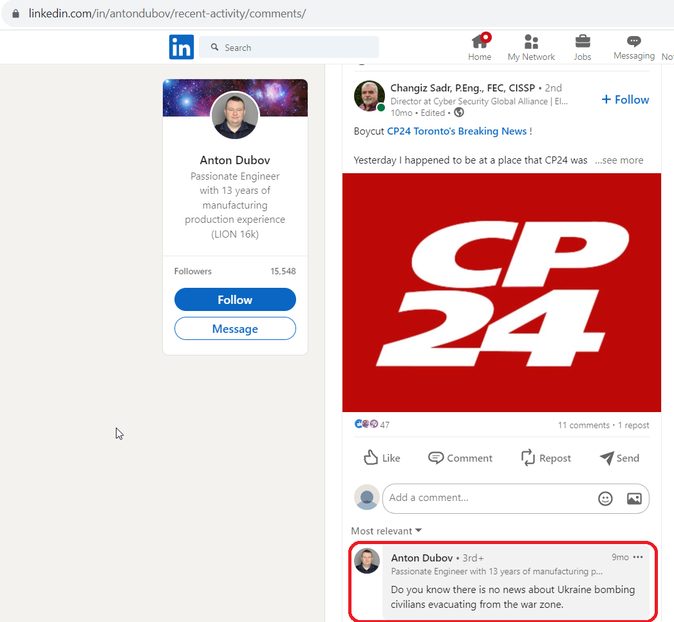This screenshot has height=622, width=674.
Task: Click the 'Director at Cyber Security Global Alliance' headline
Action: (x=480, y=102)
